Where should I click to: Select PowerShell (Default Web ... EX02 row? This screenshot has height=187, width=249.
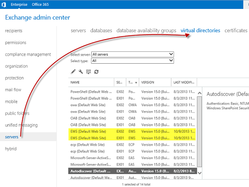[x=133, y=91]
